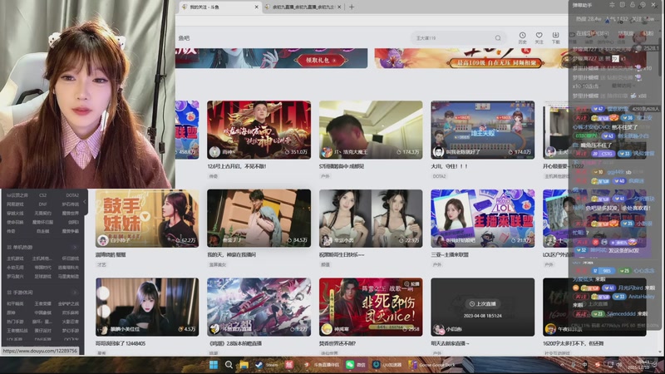Image resolution: width=665 pixels, height=374 pixels.
Task: Expand the 单机热游 category section arrow
Action: tap(75, 247)
